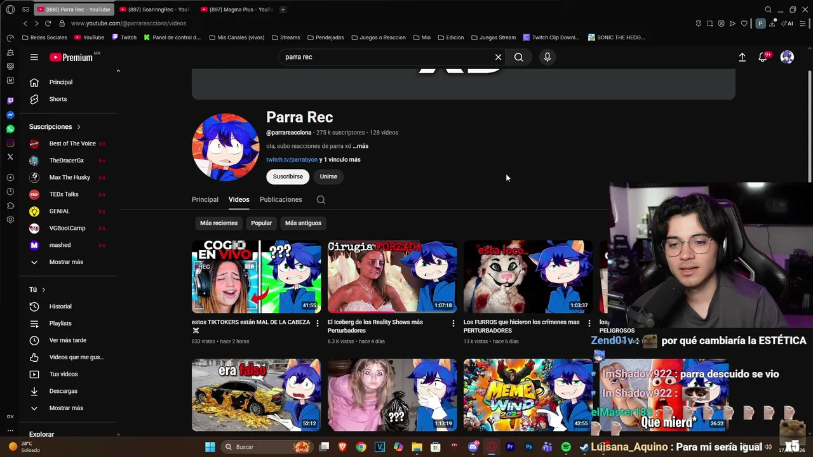
Task: Open the Cirugia FORZADA video thumbnail
Action: (392, 277)
